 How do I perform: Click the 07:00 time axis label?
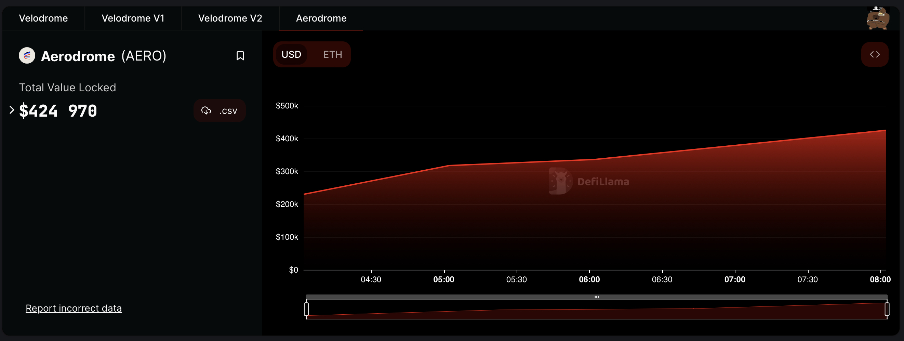[x=735, y=279]
